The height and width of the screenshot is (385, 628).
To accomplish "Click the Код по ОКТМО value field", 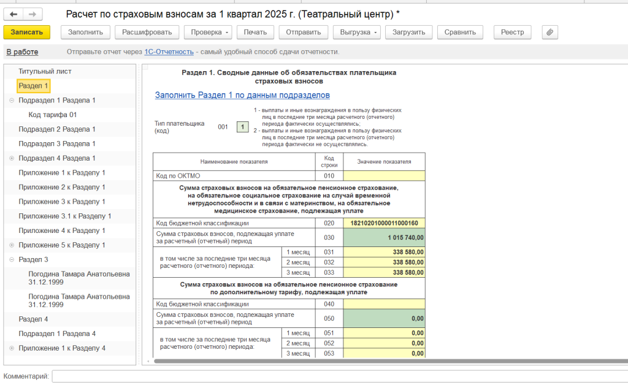I will (x=383, y=176).
